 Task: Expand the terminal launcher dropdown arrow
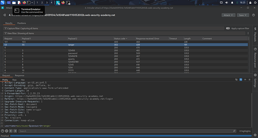[x=32, y=3]
